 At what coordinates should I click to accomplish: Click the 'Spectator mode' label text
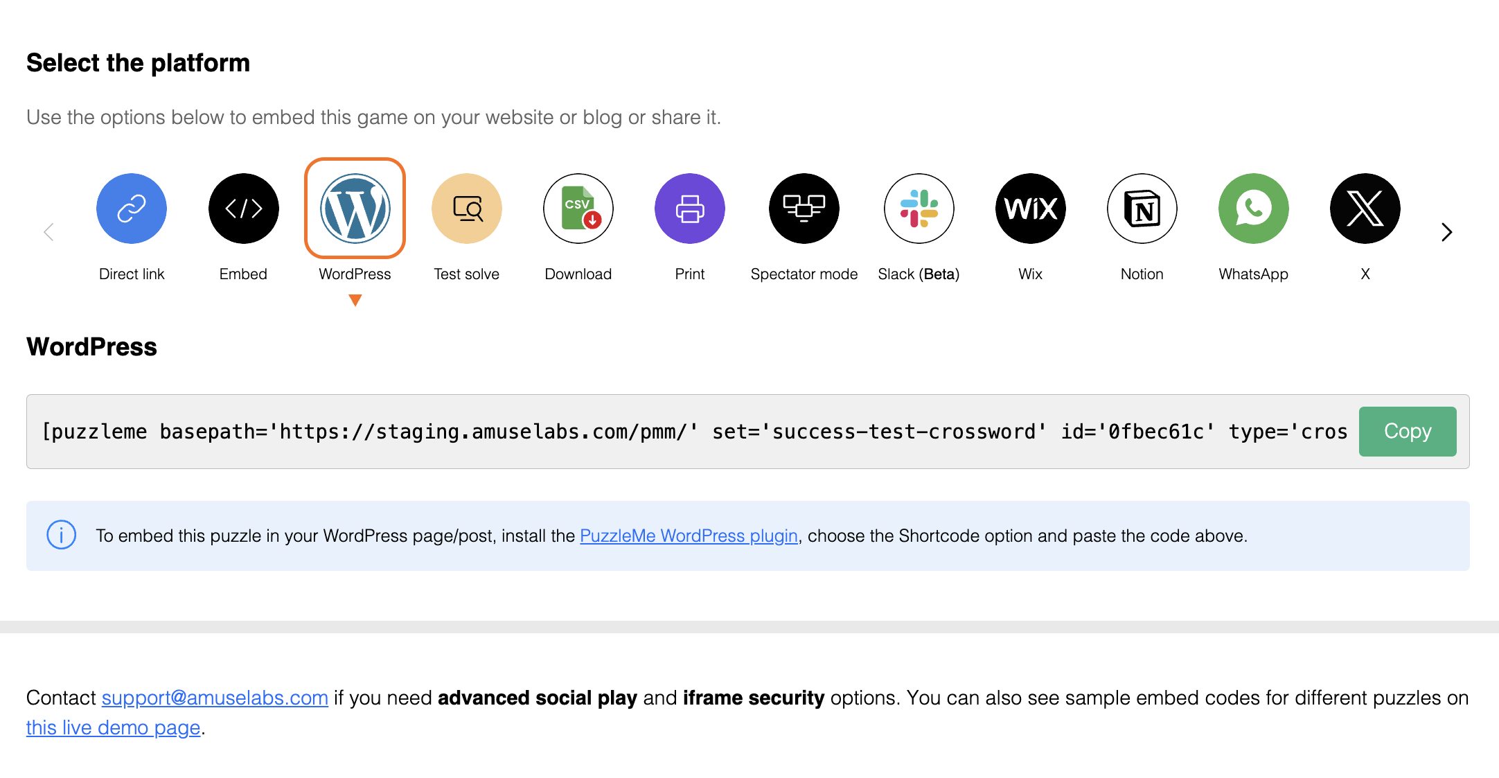tap(804, 274)
